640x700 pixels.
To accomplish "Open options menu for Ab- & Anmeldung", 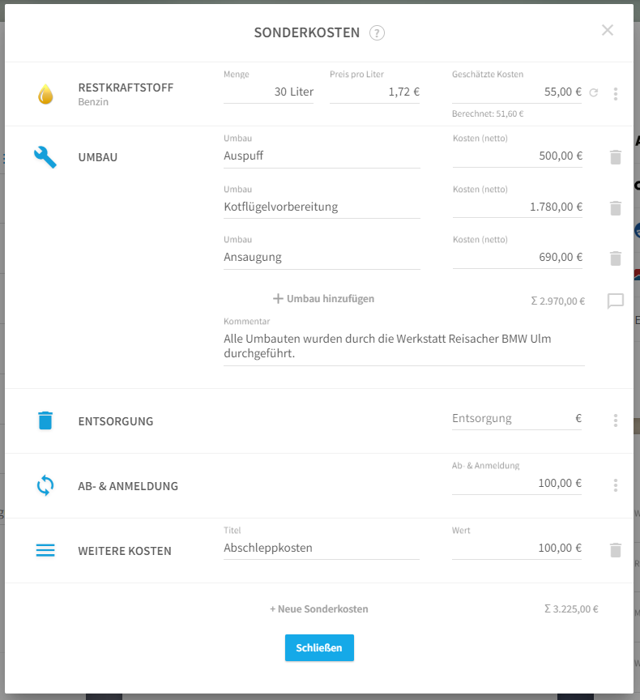I will click(616, 485).
